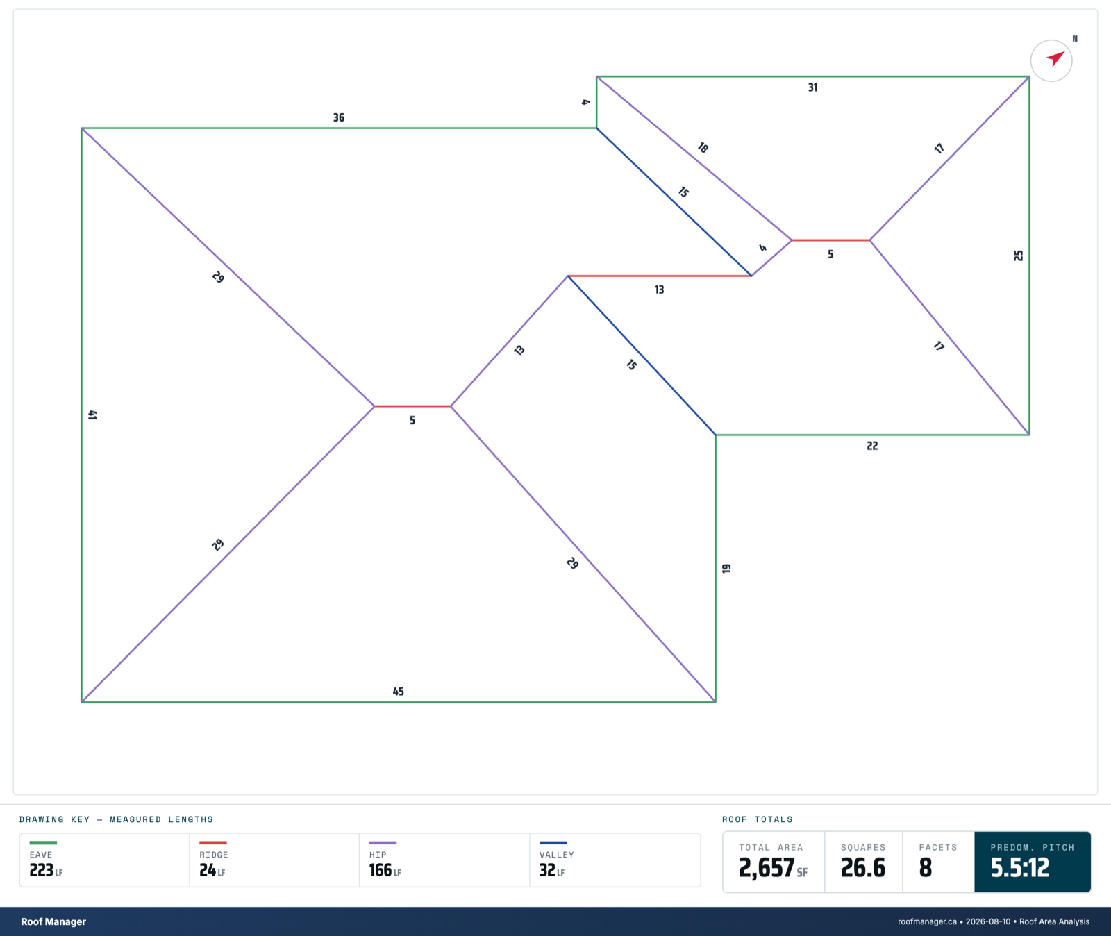
Task: Click the 13 label on purple hip line
Action: click(519, 350)
